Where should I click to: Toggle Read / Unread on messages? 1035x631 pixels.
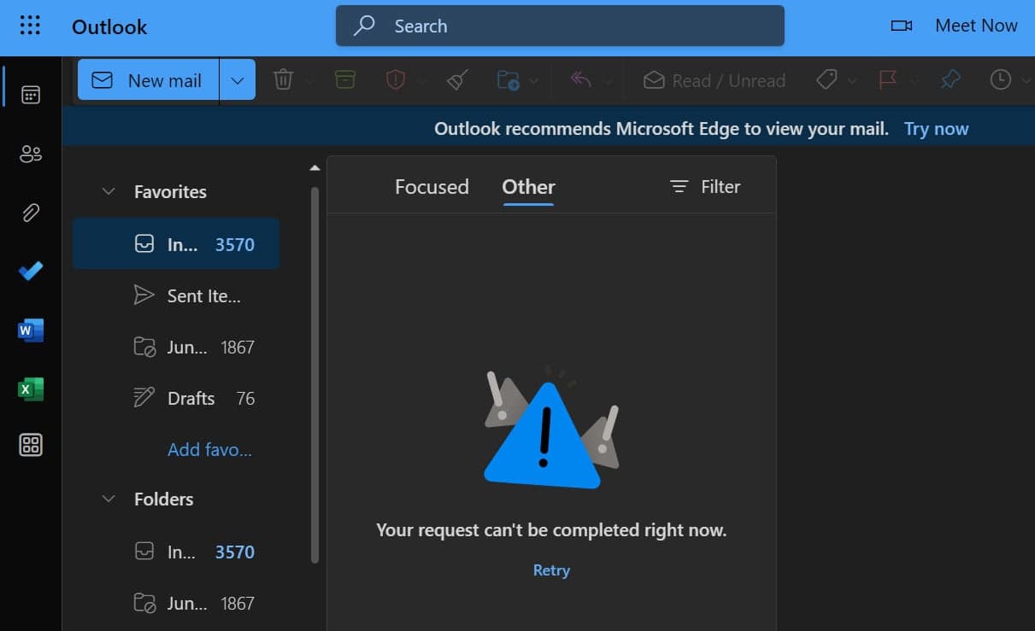coord(715,79)
